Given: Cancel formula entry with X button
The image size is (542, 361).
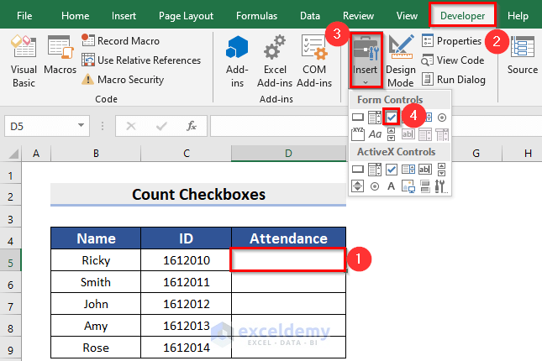Looking at the screenshot, I should [x=131, y=126].
